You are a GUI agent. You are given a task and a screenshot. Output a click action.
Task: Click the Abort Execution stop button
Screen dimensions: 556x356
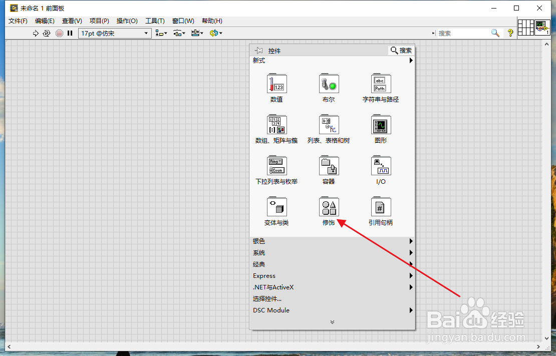point(59,34)
